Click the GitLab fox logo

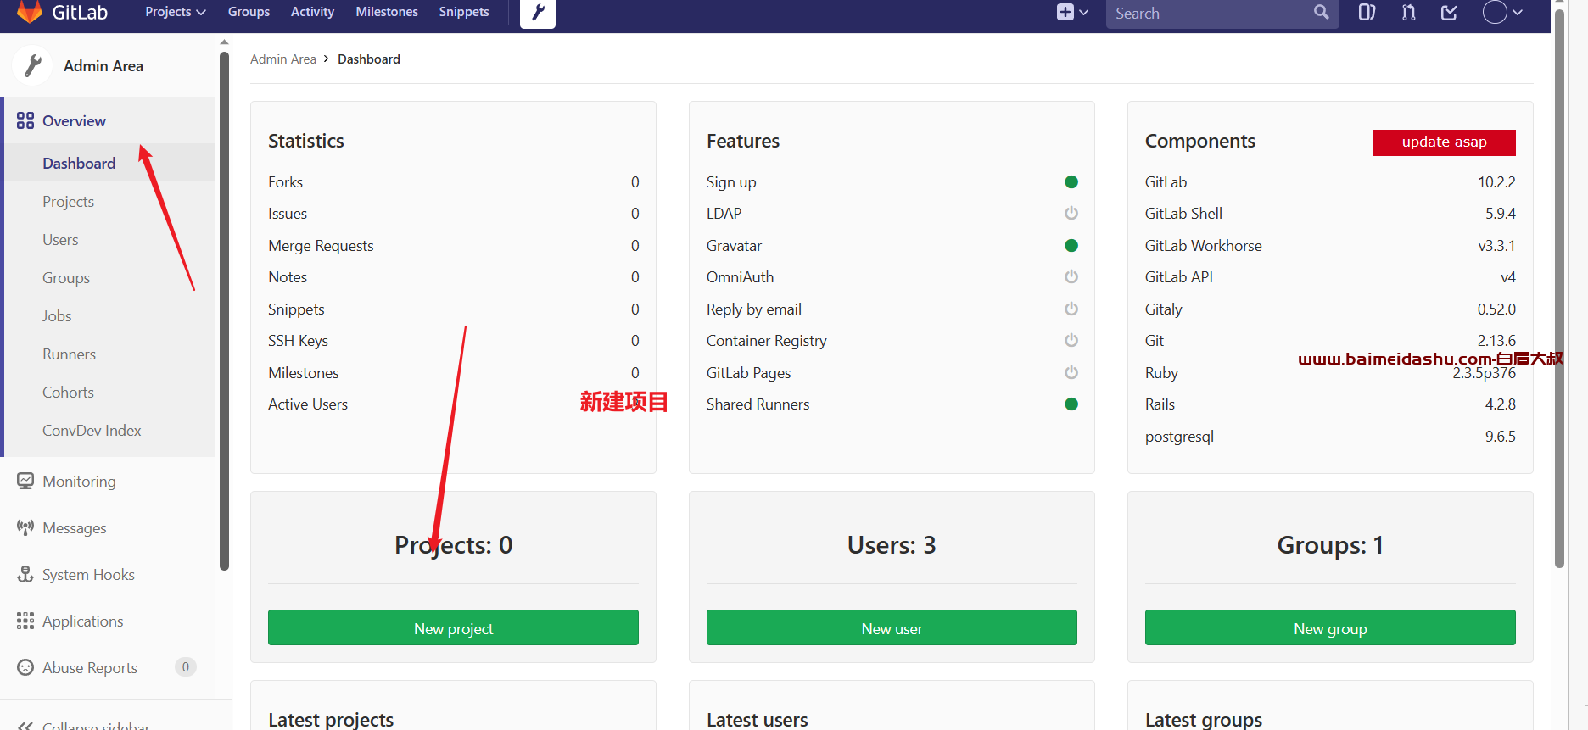tap(30, 12)
